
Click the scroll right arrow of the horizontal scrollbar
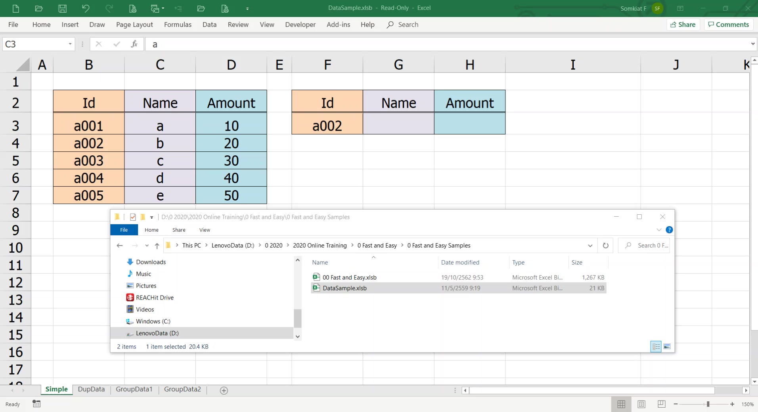pyautogui.click(x=746, y=390)
